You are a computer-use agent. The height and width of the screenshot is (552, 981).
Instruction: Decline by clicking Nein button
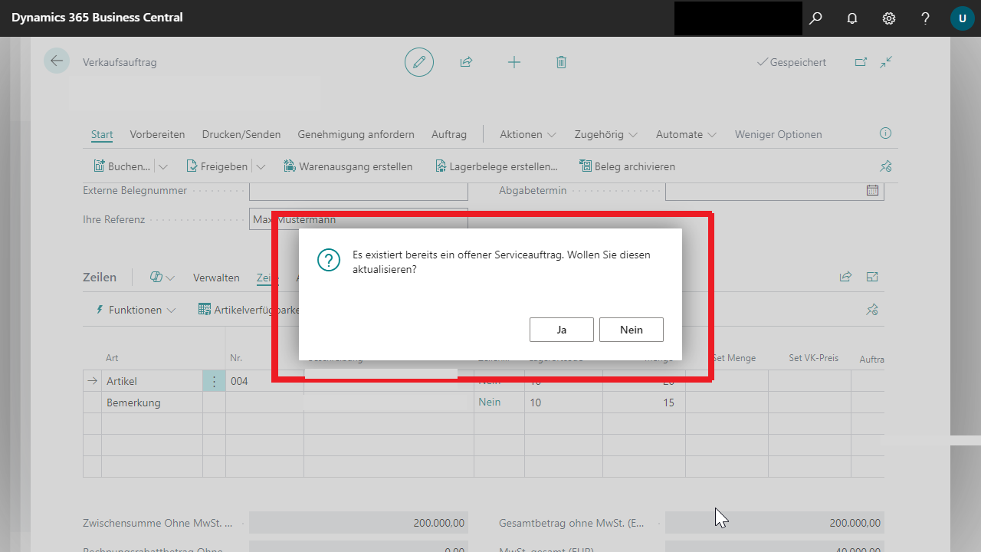[x=632, y=330]
